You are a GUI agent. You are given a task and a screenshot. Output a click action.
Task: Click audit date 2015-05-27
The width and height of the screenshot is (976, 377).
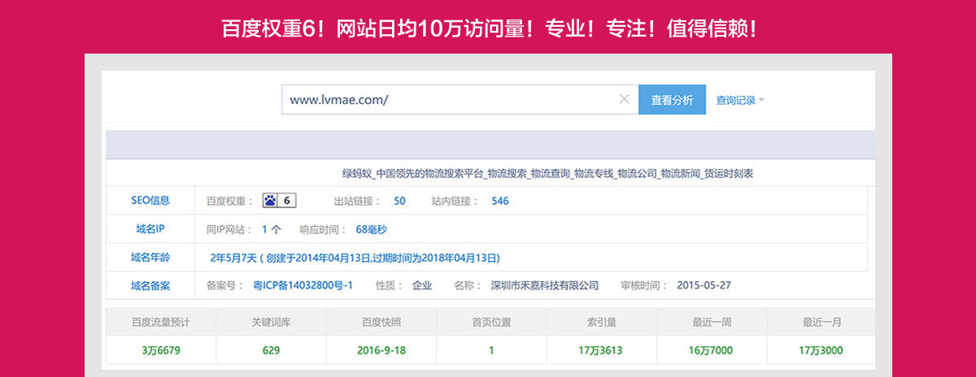click(x=704, y=285)
